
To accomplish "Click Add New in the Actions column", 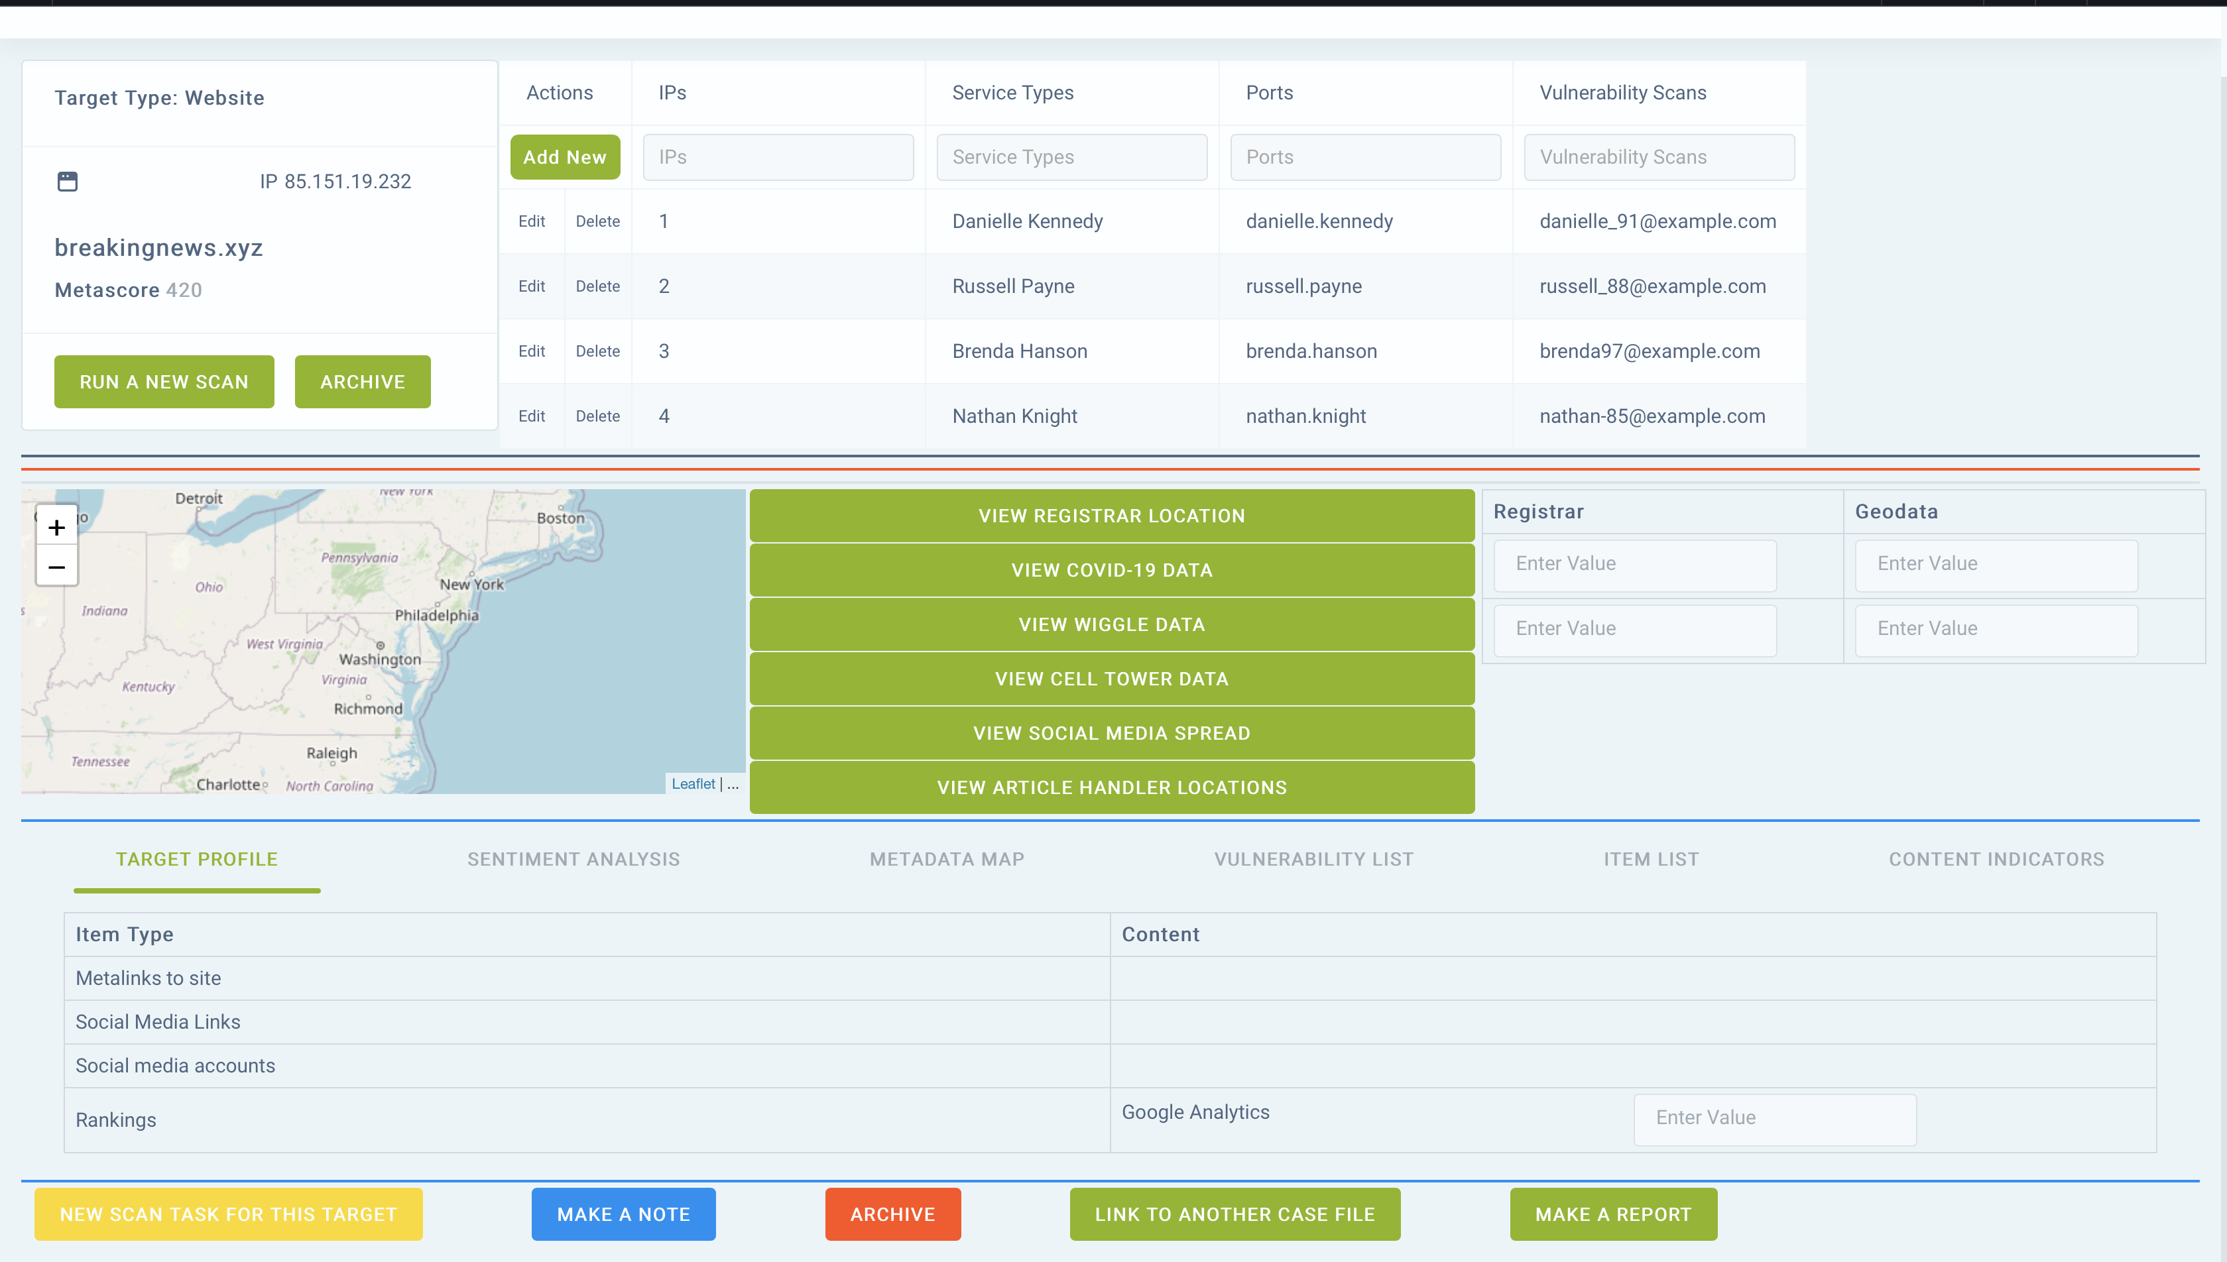I will point(564,157).
